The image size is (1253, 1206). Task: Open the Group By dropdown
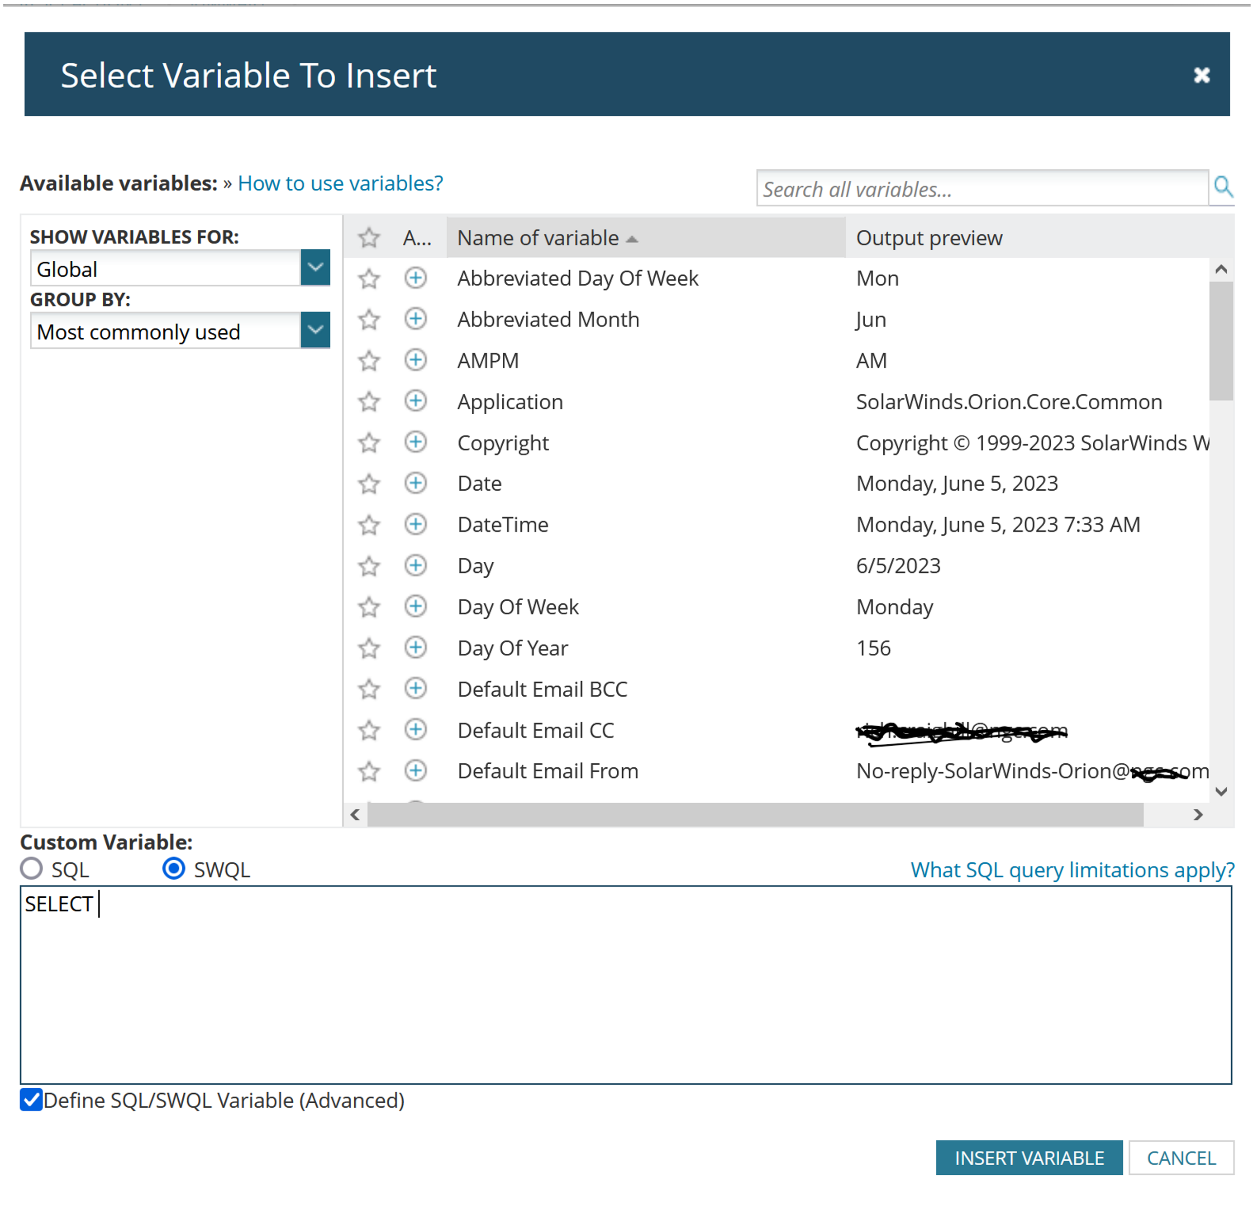pyautogui.click(x=315, y=330)
